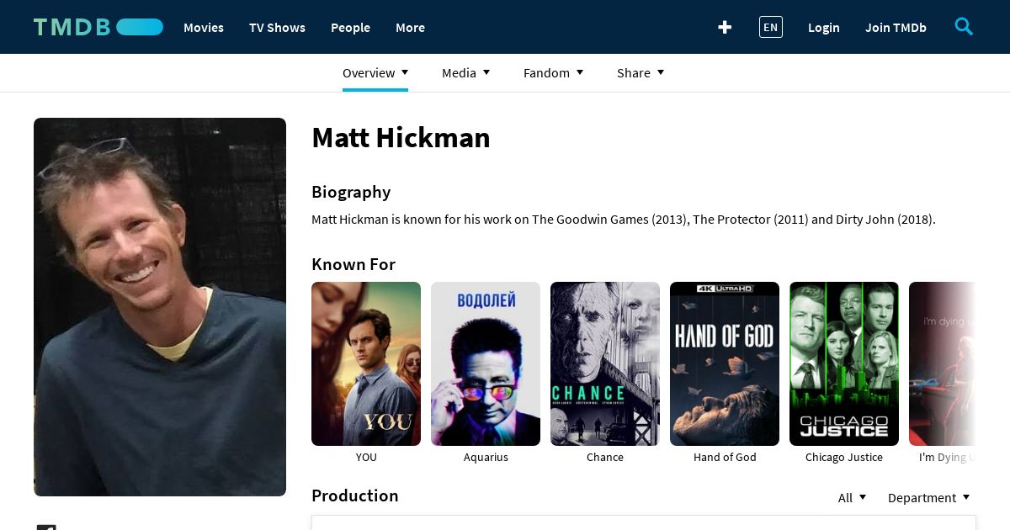The image size is (1010, 530).
Task: Click the Production section heading
Action: [355, 496]
